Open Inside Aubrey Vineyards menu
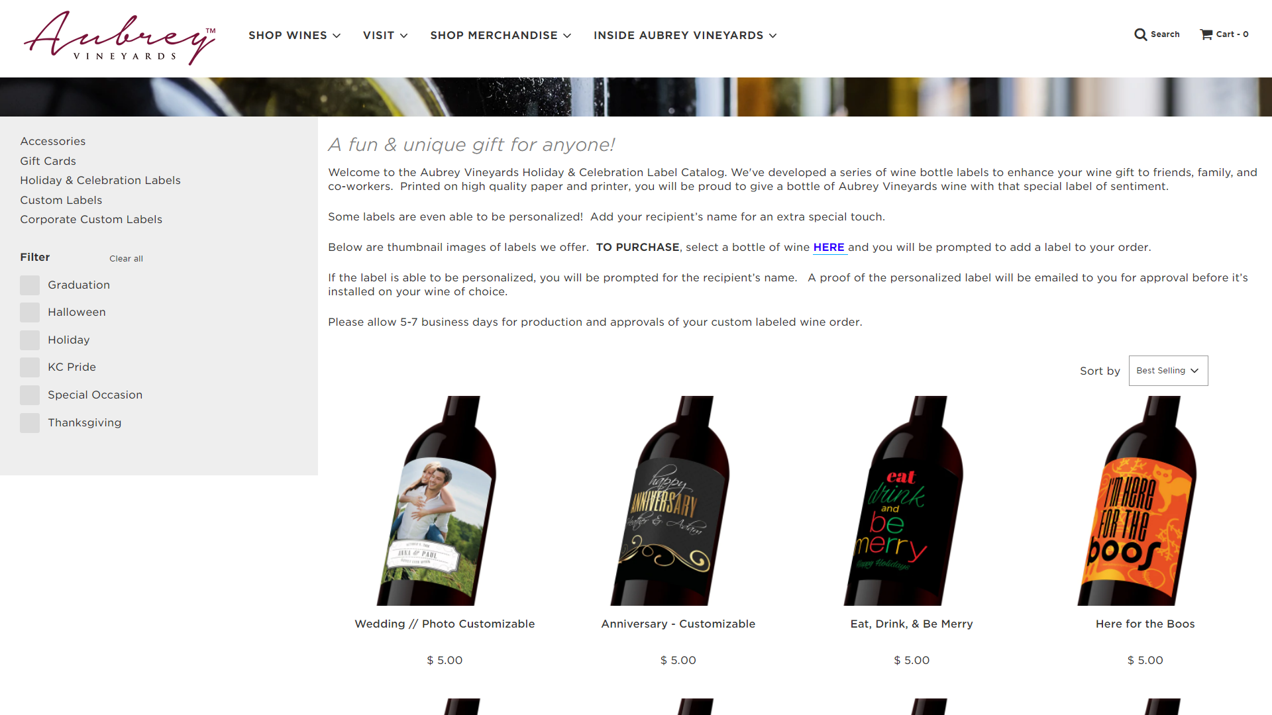The width and height of the screenshot is (1272, 715). 685,35
